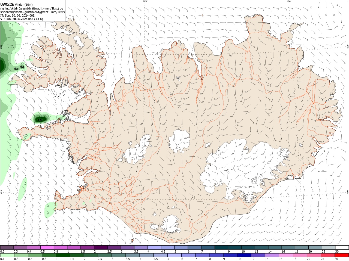Image resolution: width=349 pixels, height=261 pixels.
Task: Click the 'UWC/IG' title text
Action: tap(7, 5)
